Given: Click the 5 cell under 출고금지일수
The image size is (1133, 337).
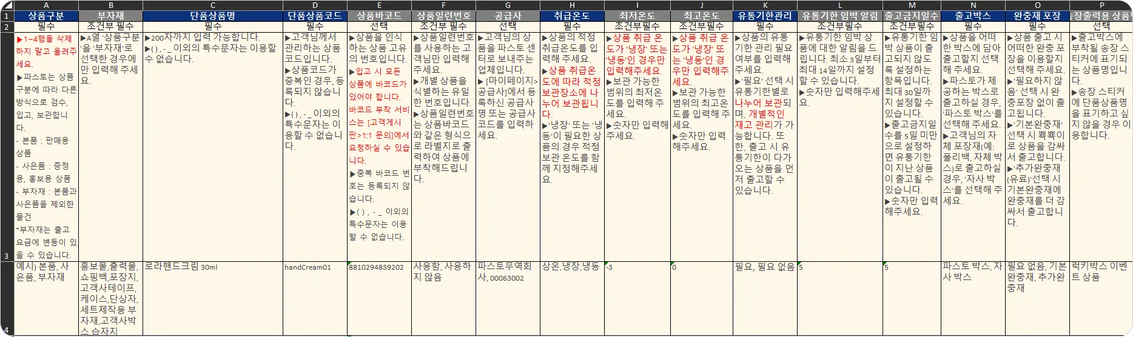Looking at the screenshot, I should [912, 298].
